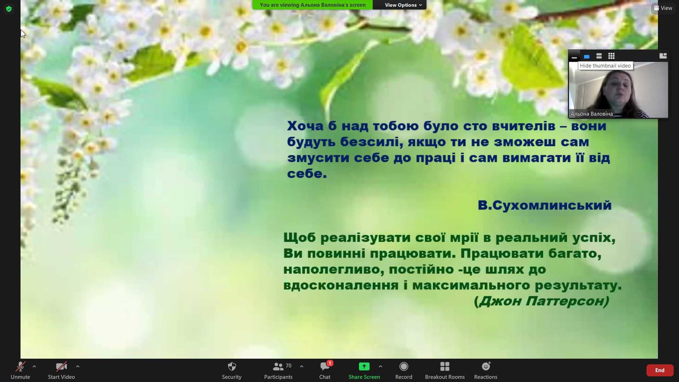Expand share options arrow beside Share Screen
This screenshot has width=679, height=382.
380,366
